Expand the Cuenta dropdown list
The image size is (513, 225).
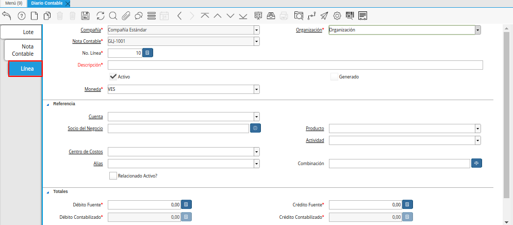[x=256, y=117]
